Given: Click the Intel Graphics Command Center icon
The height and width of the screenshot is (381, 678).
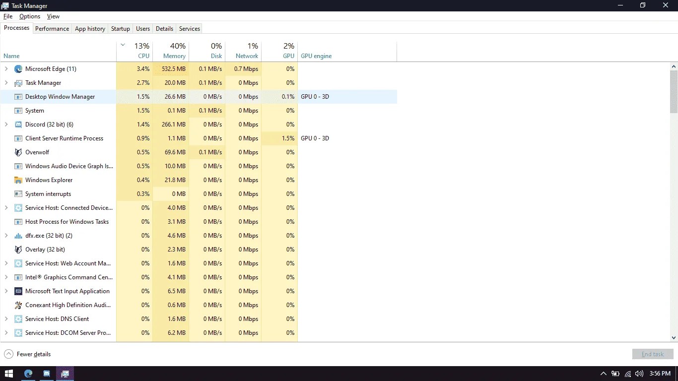Looking at the screenshot, I should click(18, 277).
